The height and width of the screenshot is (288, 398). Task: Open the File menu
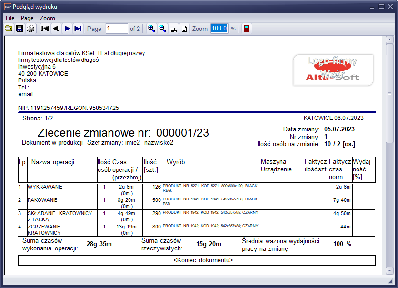(10, 18)
